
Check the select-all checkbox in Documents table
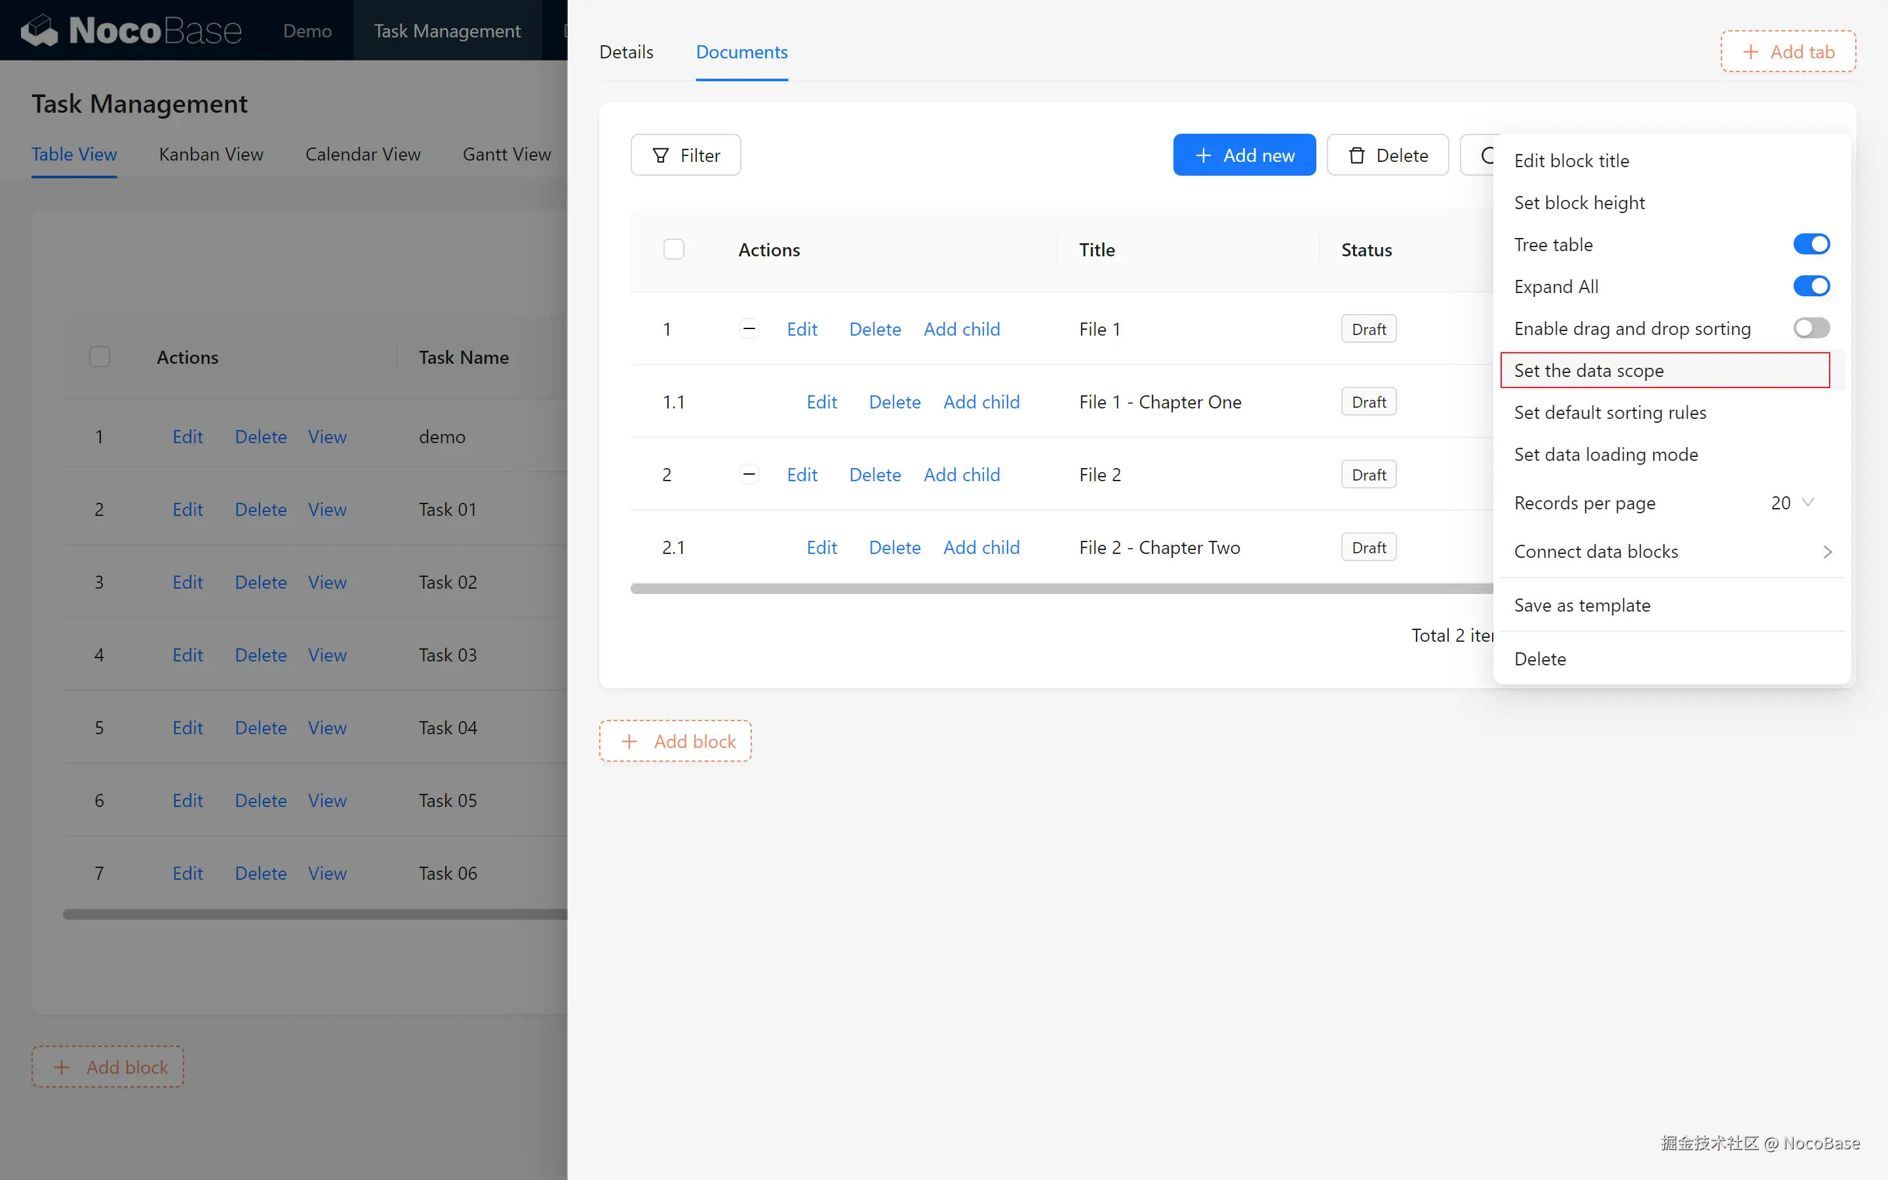673,250
